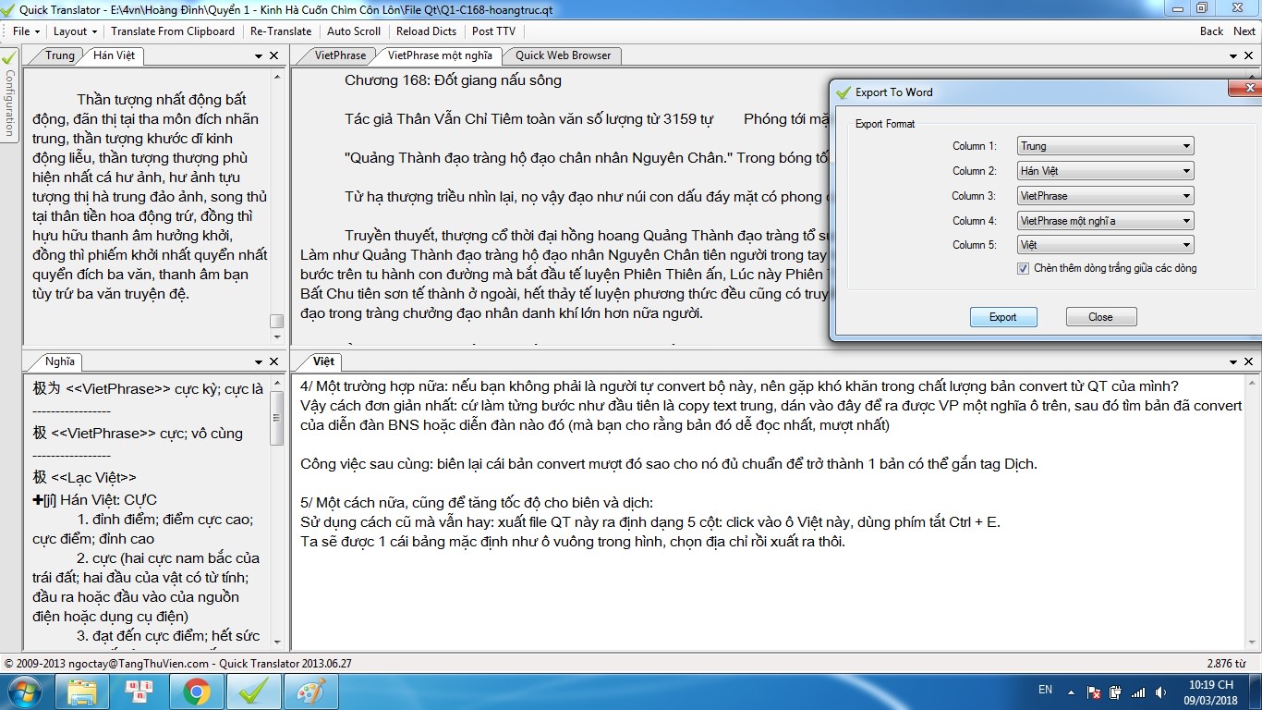Switch to Quick Web Browser tab
The height and width of the screenshot is (710, 1262).
click(563, 55)
